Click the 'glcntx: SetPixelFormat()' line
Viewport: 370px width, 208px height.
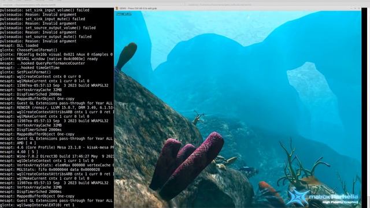click(25, 72)
